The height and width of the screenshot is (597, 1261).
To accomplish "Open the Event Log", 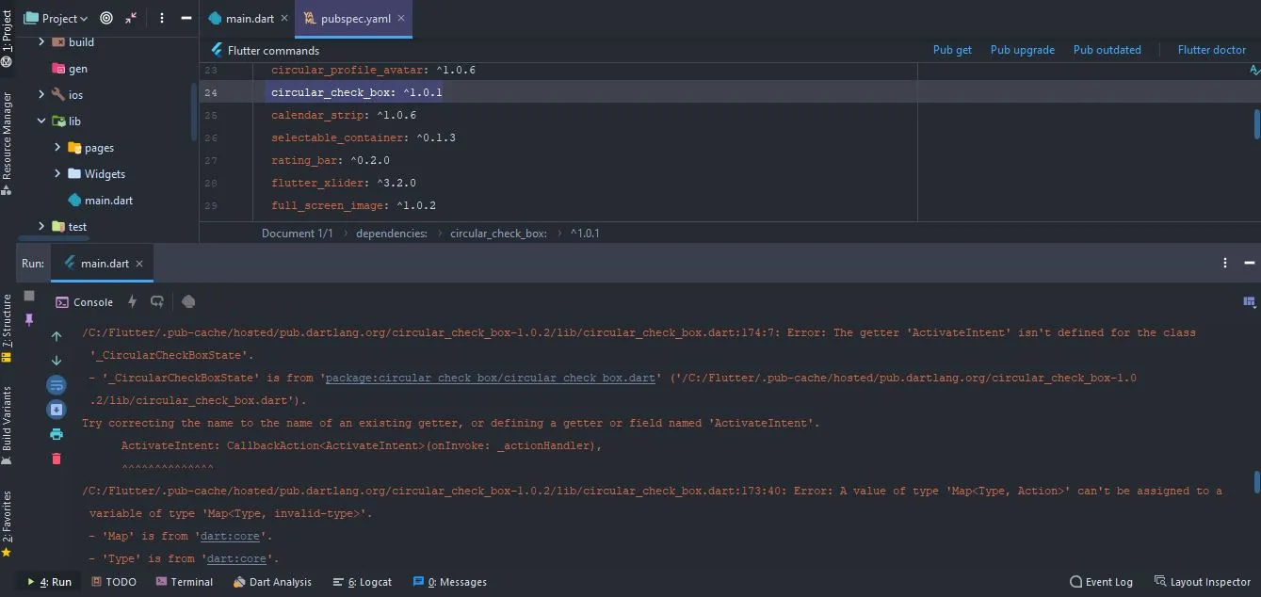I will [x=1101, y=582].
